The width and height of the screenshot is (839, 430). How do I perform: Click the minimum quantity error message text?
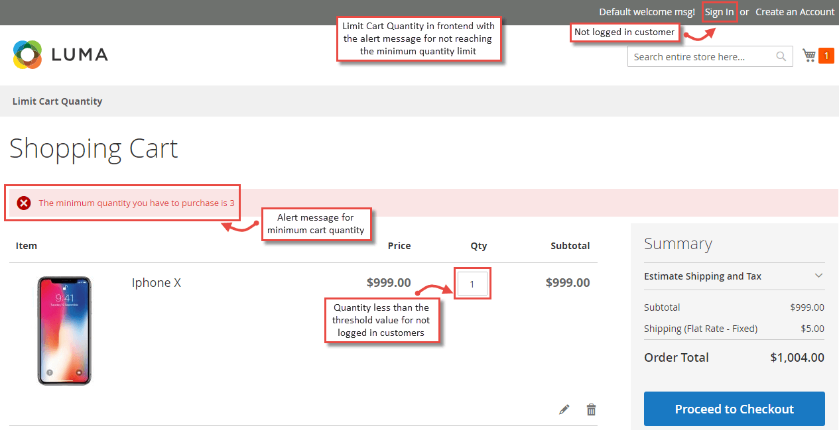click(x=137, y=203)
